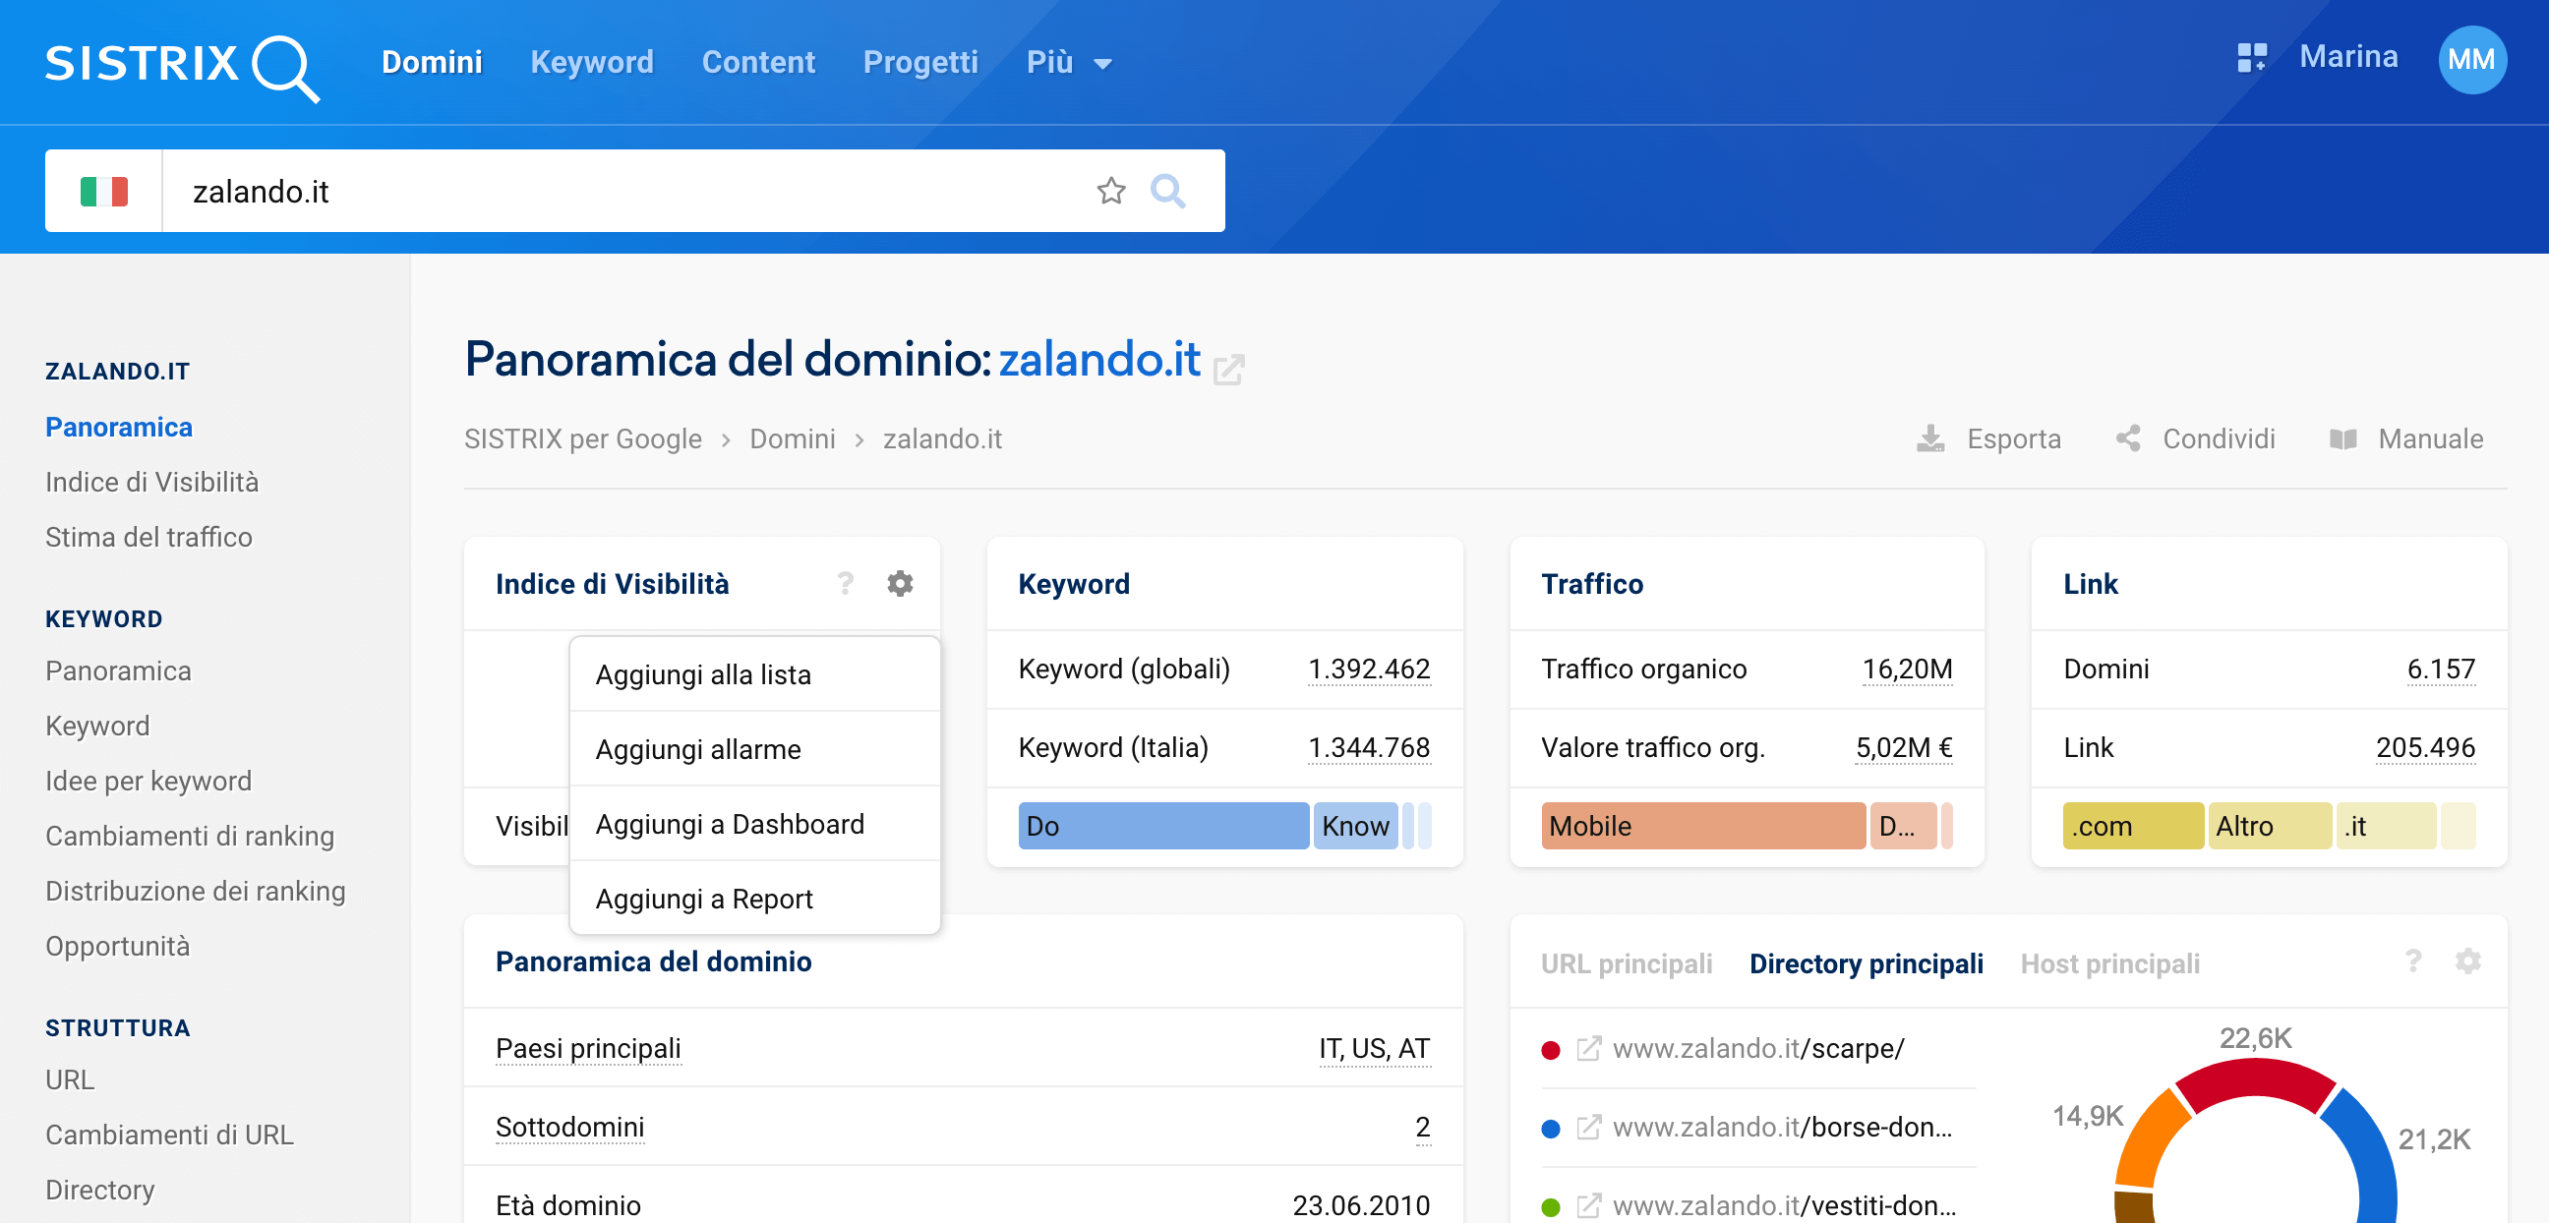Viewport: 2549px width, 1223px height.
Task: Select the Italian flag country selector
Action: click(104, 191)
